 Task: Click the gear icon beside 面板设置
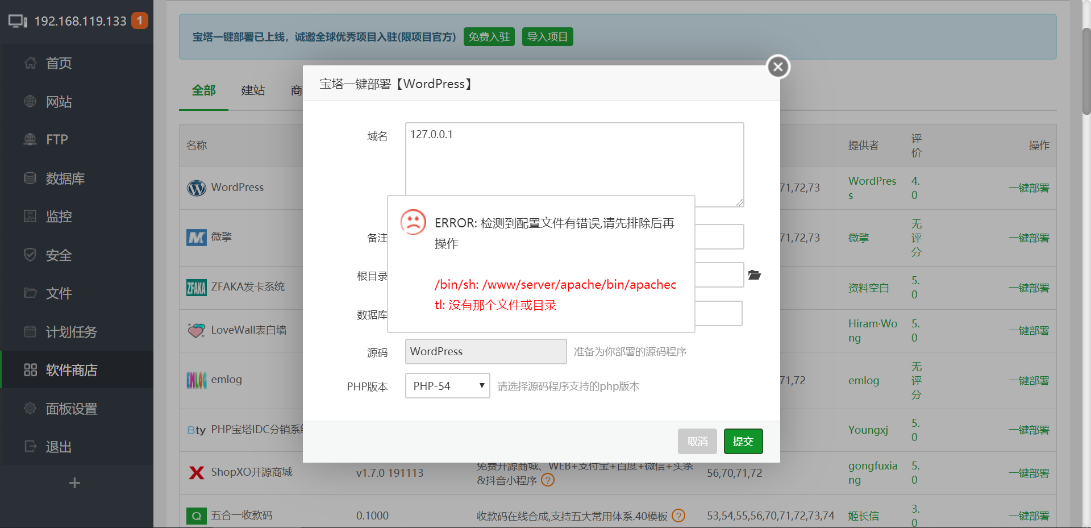click(30, 408)
